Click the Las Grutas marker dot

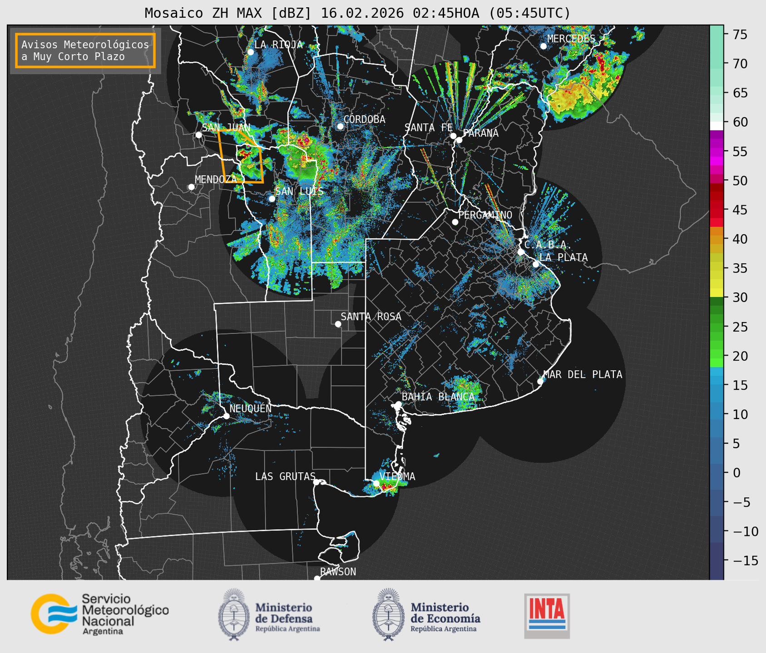coord(316,482)
